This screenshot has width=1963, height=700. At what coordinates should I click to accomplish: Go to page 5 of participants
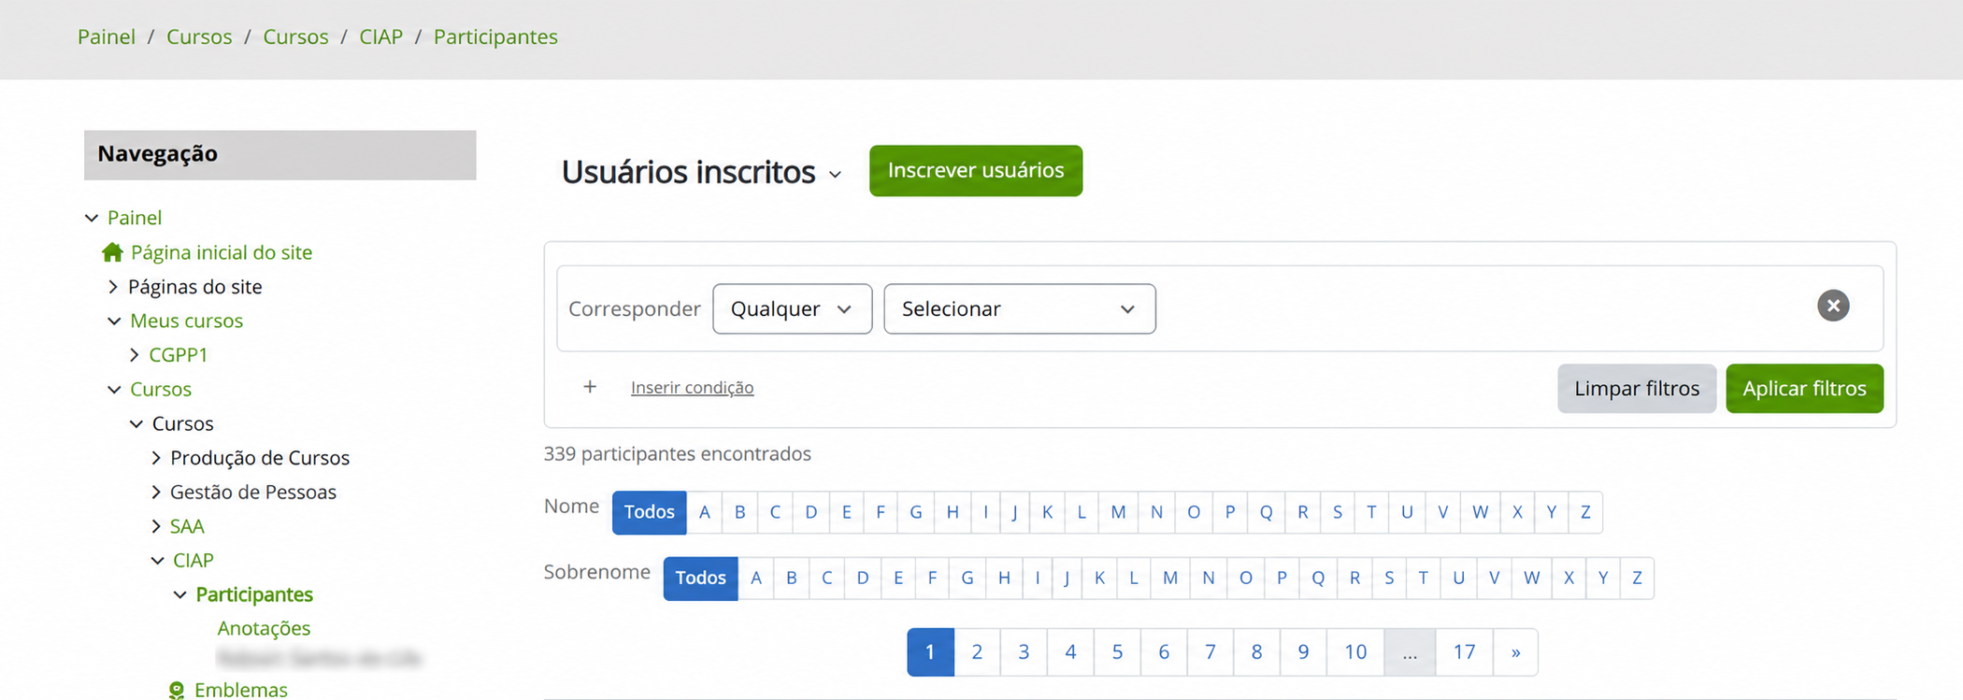tap(1117, 651)
